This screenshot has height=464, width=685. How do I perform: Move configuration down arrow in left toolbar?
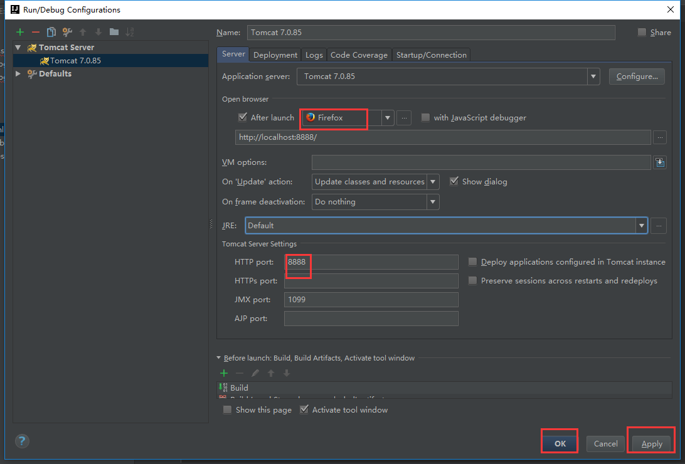click(98, 32)
